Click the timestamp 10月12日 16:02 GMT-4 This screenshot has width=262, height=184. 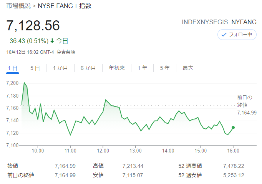tap(30, 52)
